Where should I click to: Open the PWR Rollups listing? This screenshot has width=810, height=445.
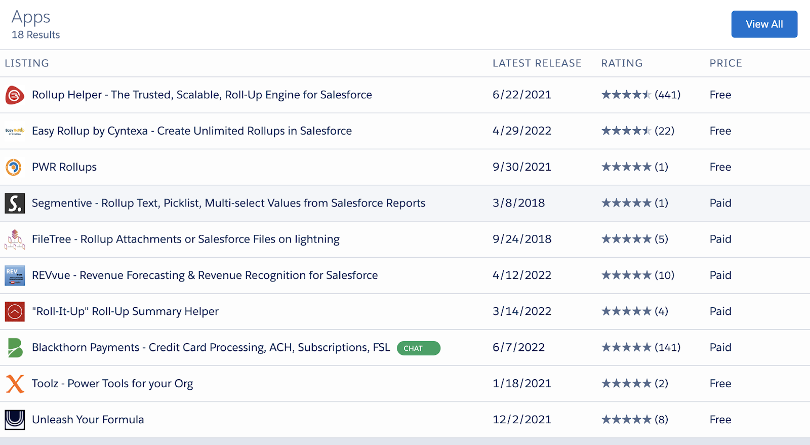coord(64,167)
